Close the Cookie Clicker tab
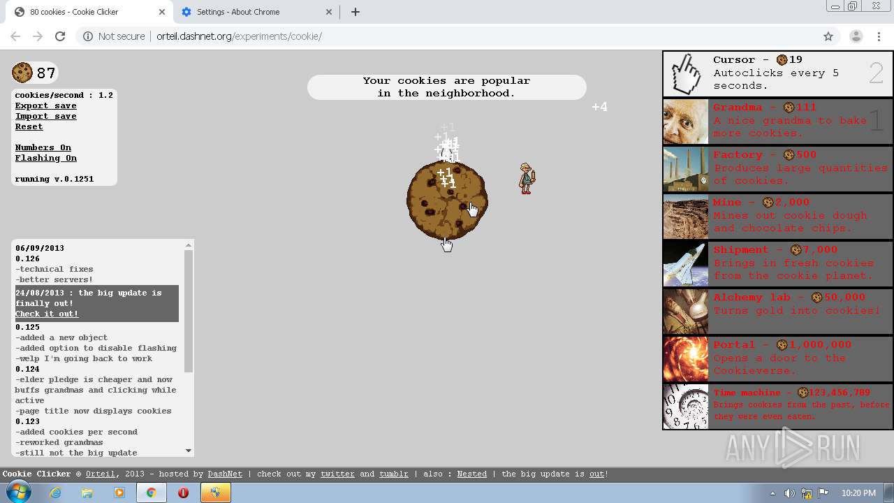The width and height of the screenshot is (894, 503). tap(162, 12)
